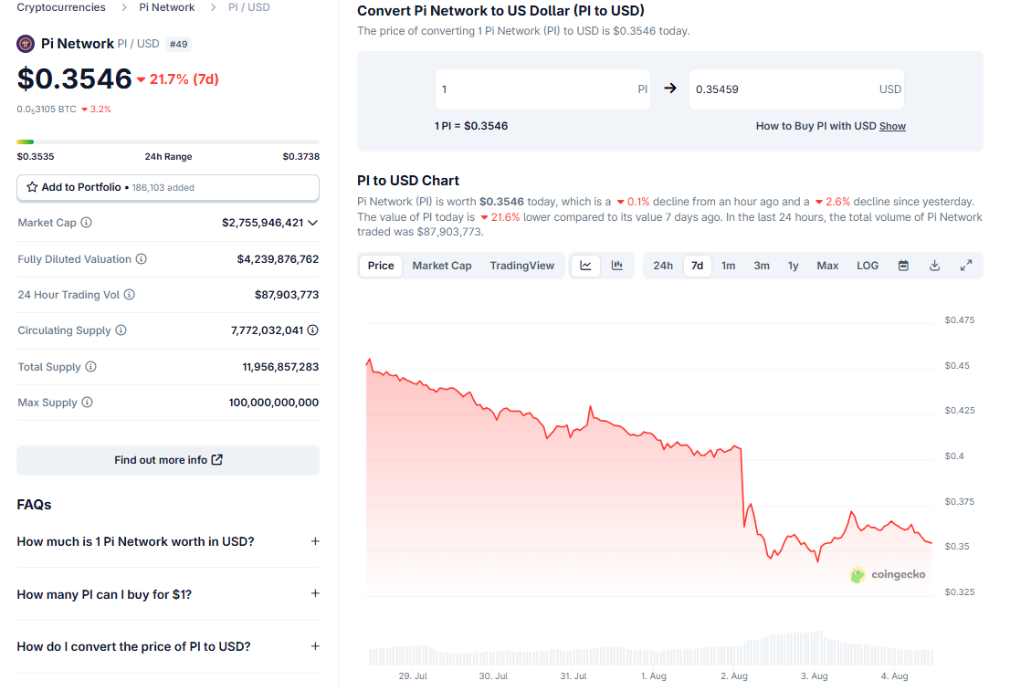
Task: Click the 11,956,857,283 total supply value
Action: pos(280,367)
